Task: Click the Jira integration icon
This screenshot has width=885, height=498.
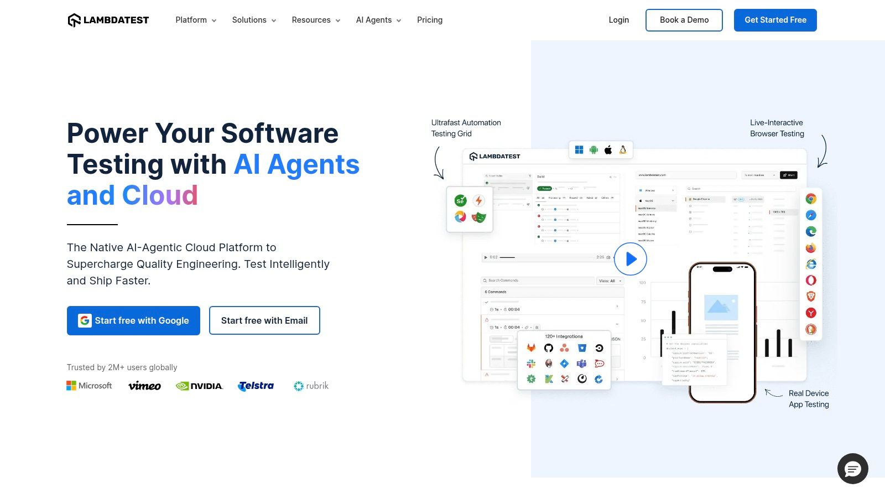Action: 565,364
